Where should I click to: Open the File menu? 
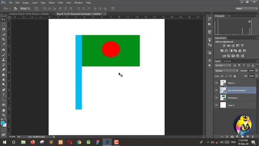click(11, 3)
